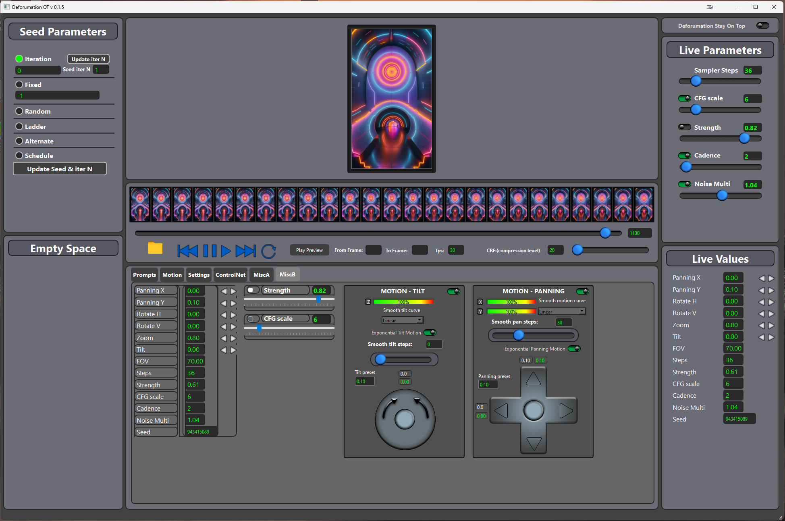This screenshot has height=521, width=785.
Task: Click the circular refresh arrow icon
Action: [x=268, y=251]
